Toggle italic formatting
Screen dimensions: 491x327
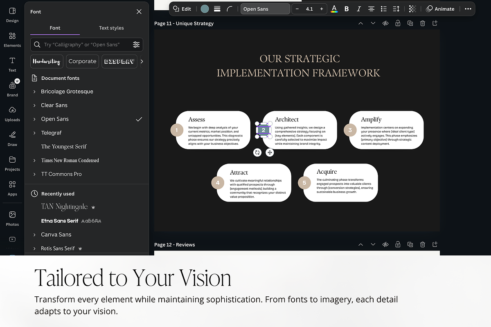click(359, 9)
